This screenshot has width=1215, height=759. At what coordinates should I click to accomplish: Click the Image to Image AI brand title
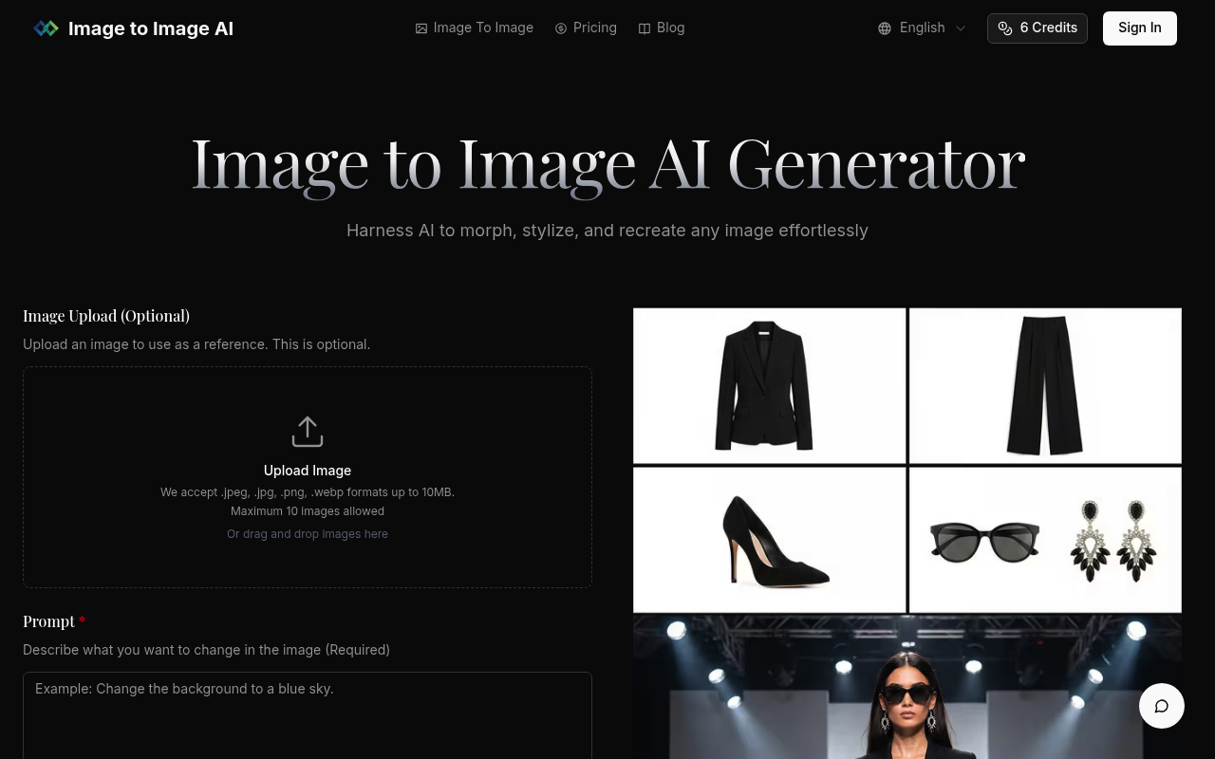pos(150,28)
